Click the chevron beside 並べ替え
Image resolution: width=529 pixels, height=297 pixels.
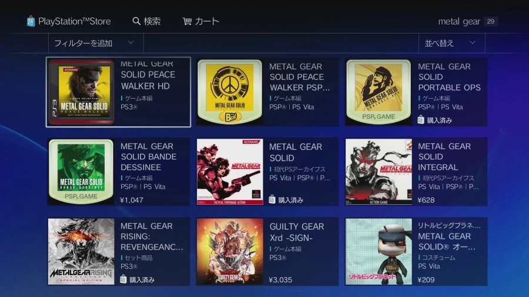tap(473, 43)
